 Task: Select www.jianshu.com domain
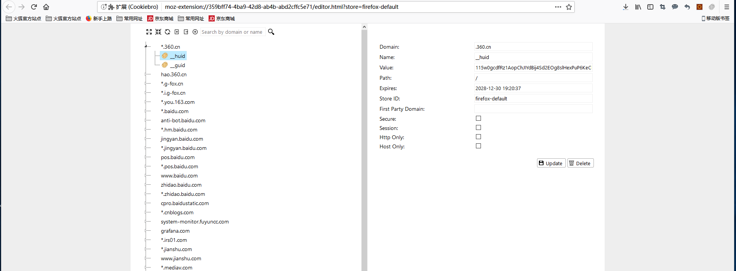181,258
